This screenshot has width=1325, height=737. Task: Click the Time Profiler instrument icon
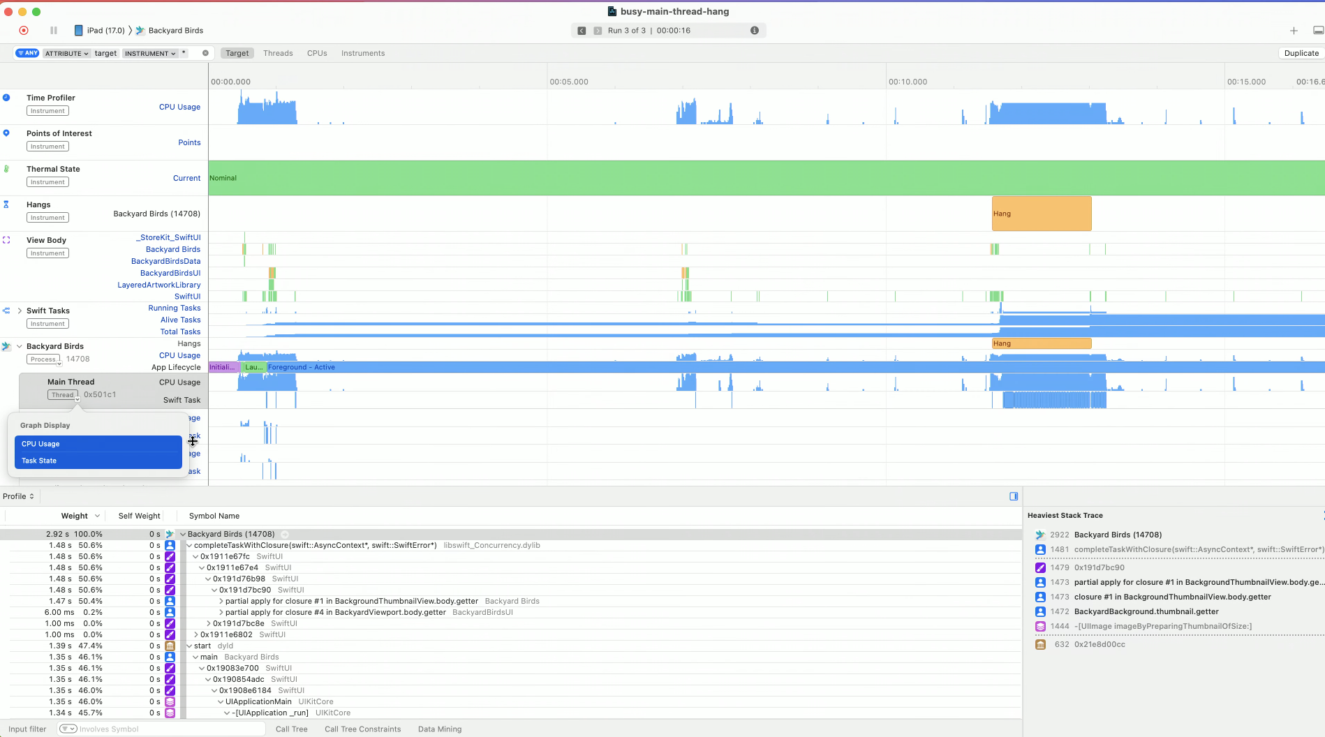(6, 98)
